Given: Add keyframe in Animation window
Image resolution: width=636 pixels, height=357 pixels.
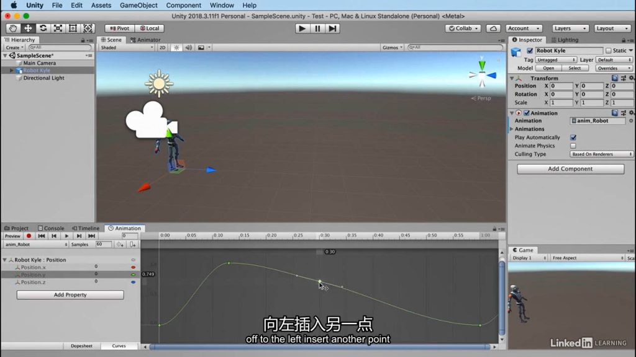Looking at the screenshot, I should pyautogui.click(x=120, y=244).
